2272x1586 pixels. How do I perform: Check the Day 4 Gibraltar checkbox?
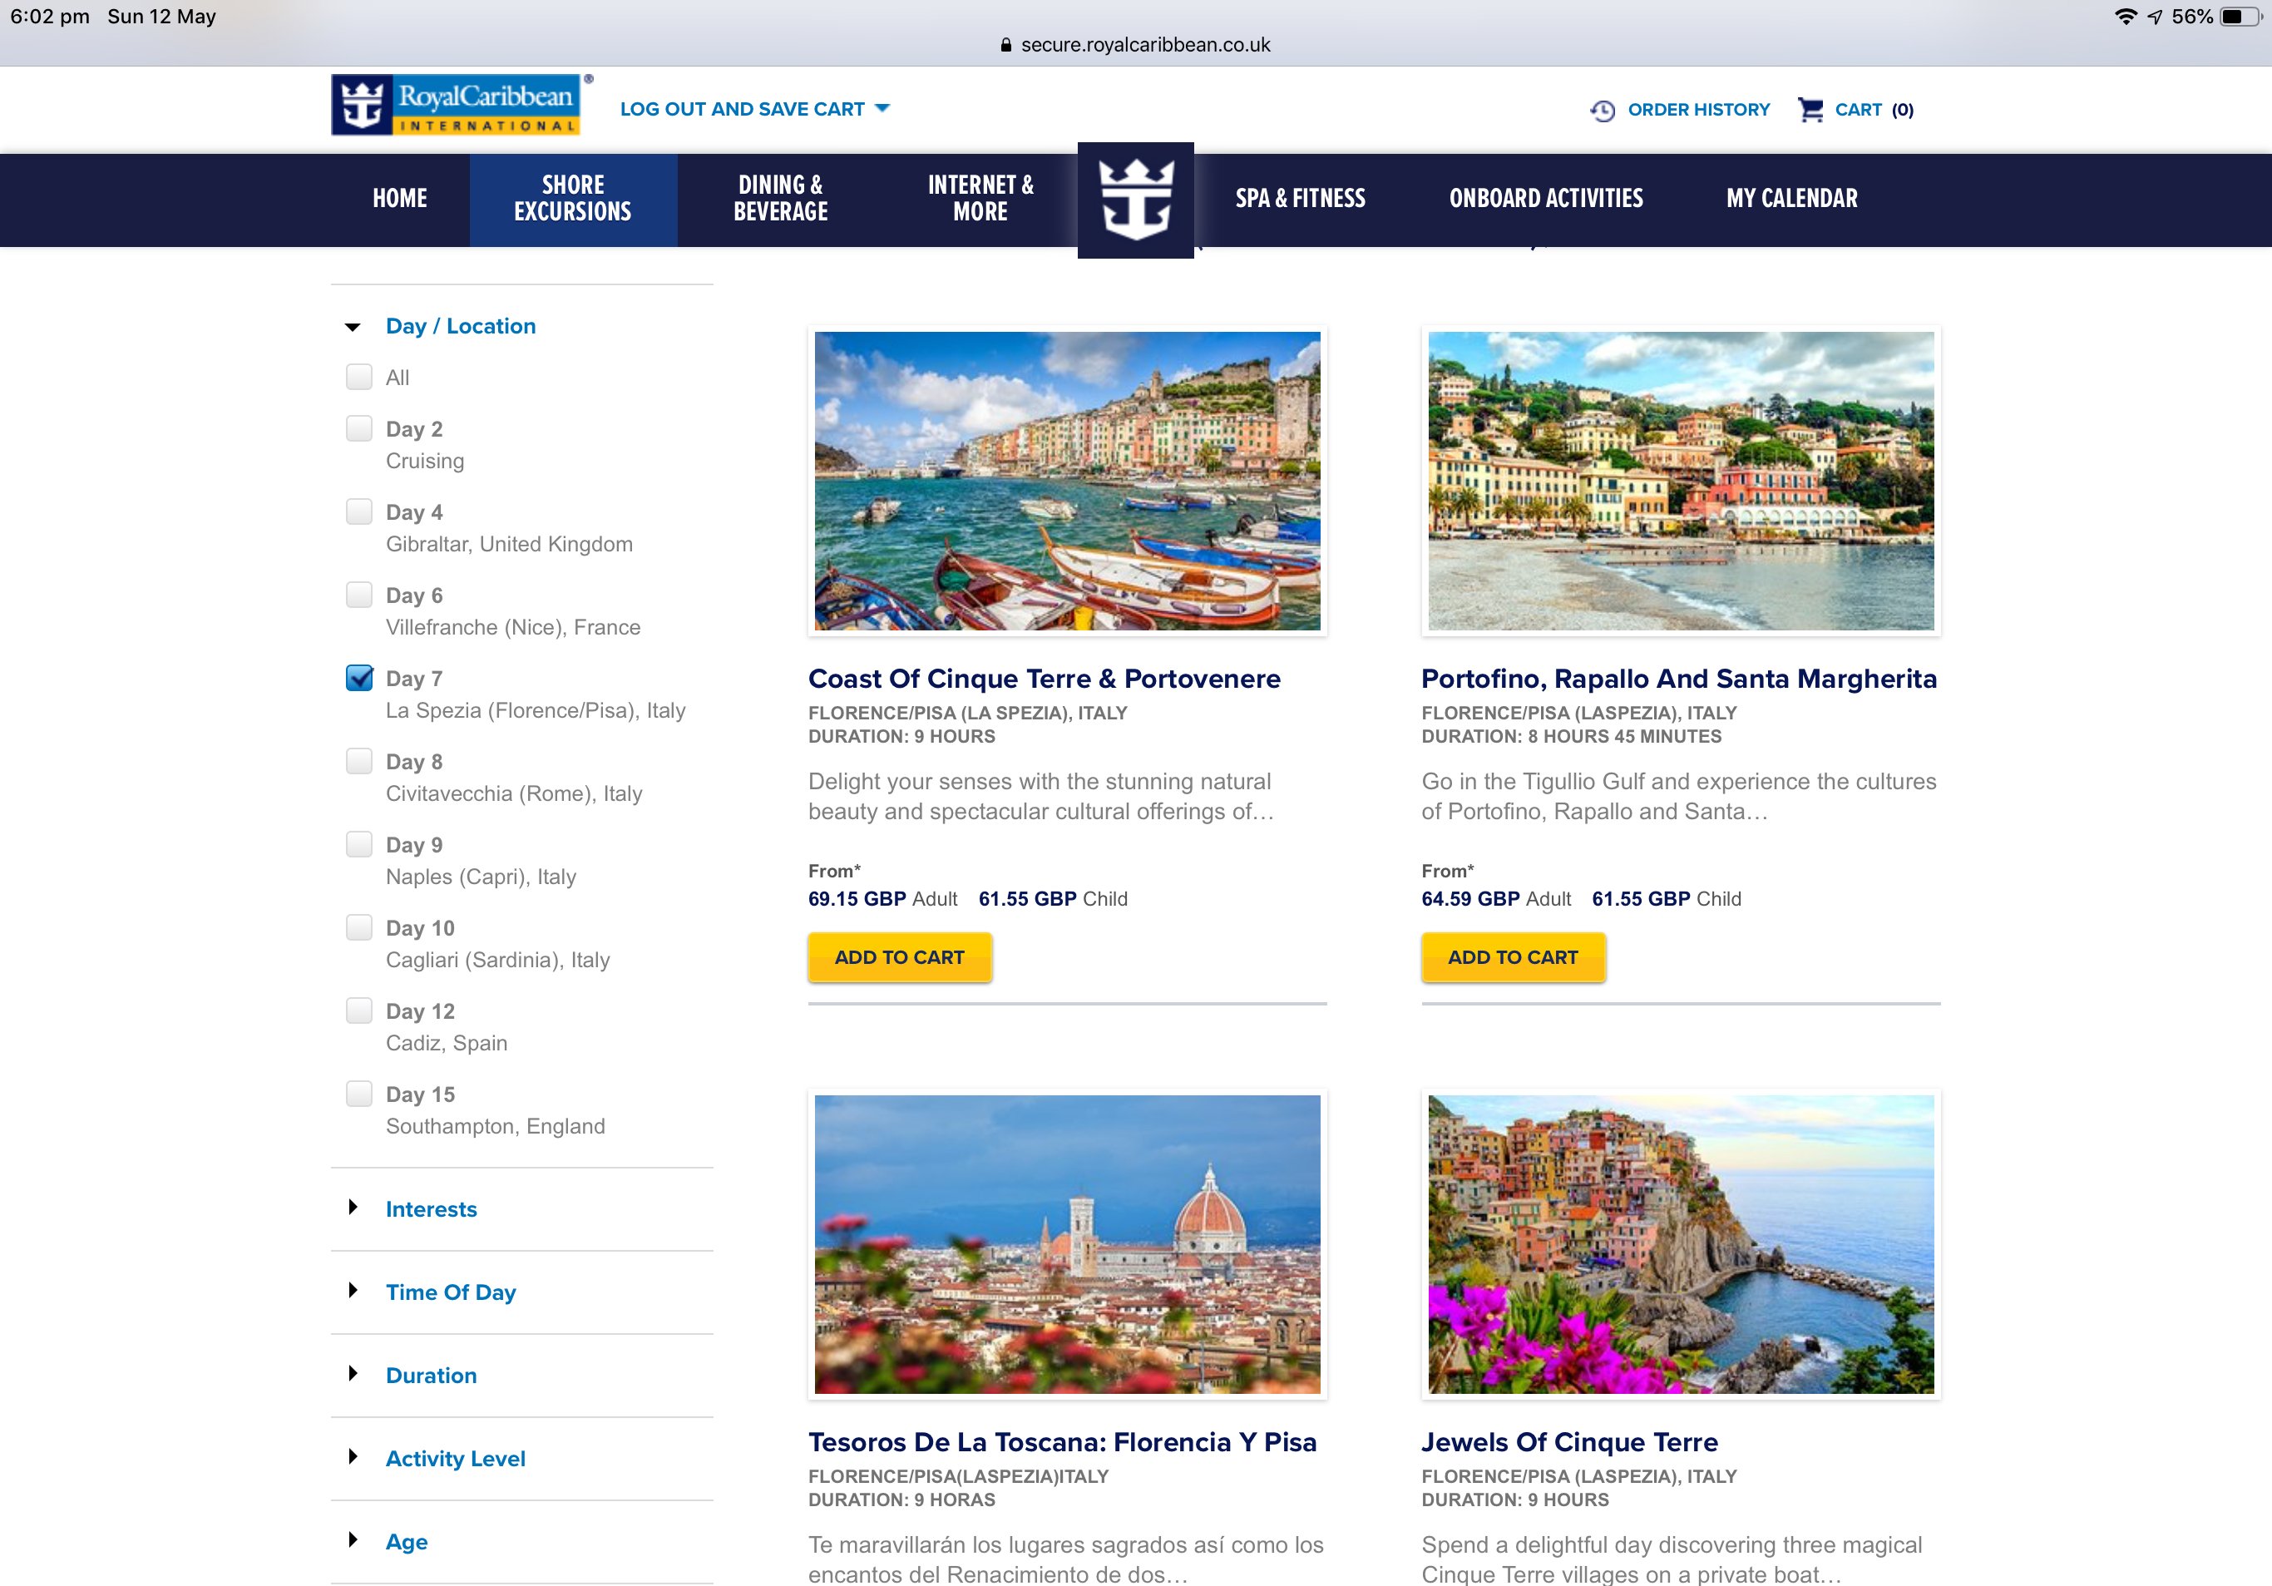point(359,511)
